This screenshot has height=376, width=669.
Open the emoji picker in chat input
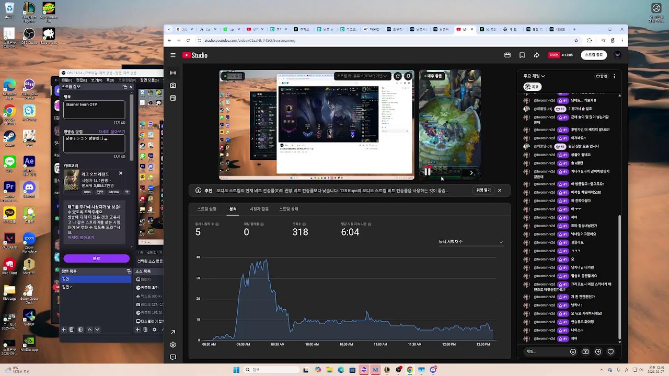coord(573,352)
